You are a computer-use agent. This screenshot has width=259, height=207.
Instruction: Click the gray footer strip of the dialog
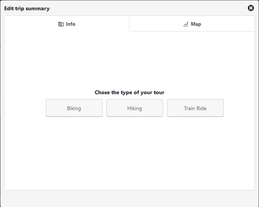point(129,199)
